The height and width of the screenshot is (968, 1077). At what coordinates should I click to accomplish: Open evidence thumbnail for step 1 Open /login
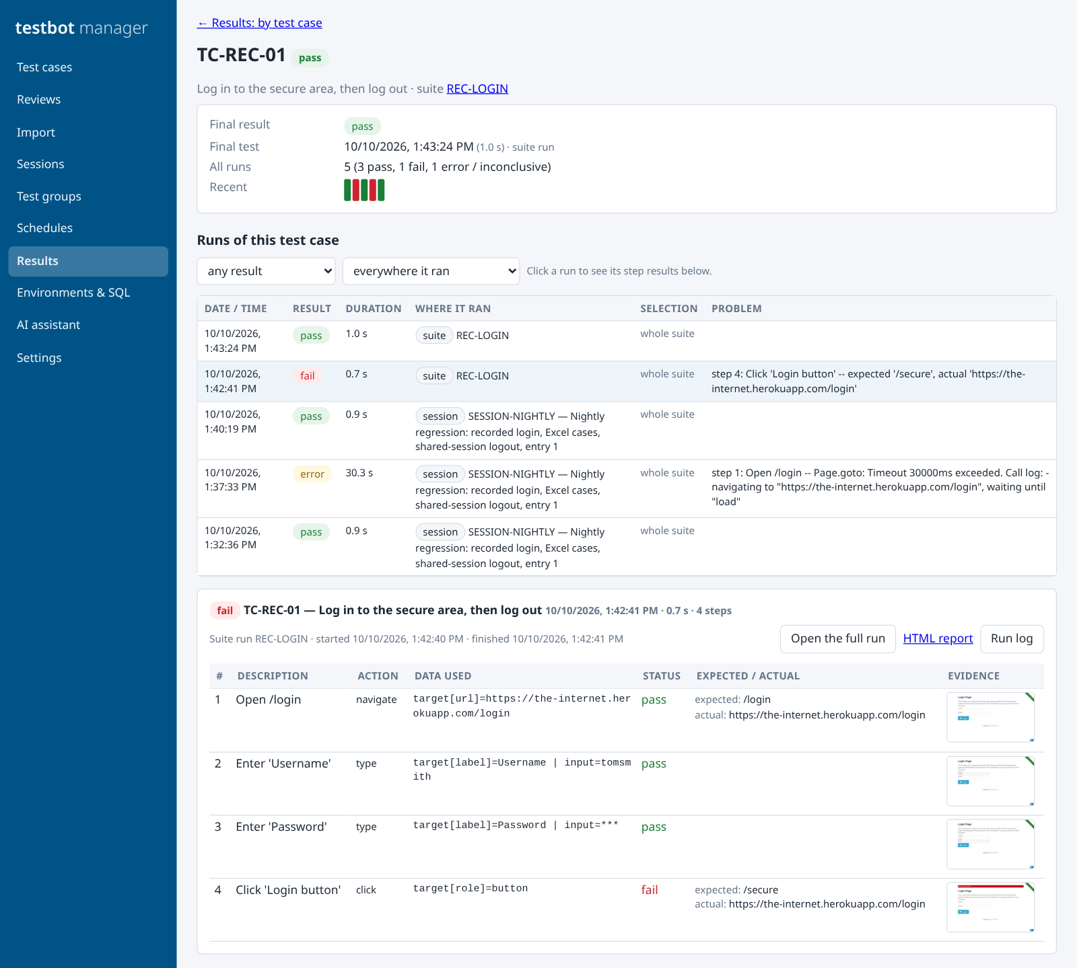coord(990,718)
